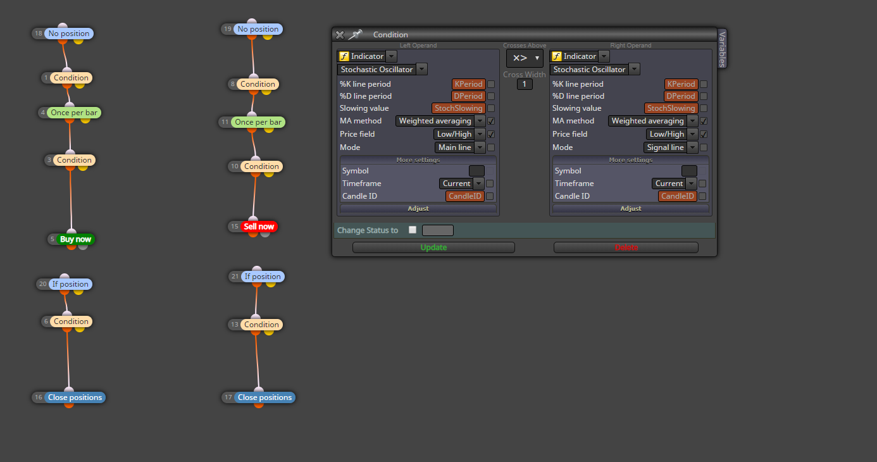Click the red Delete button
The image size is (877, 462).
[626, 247]
